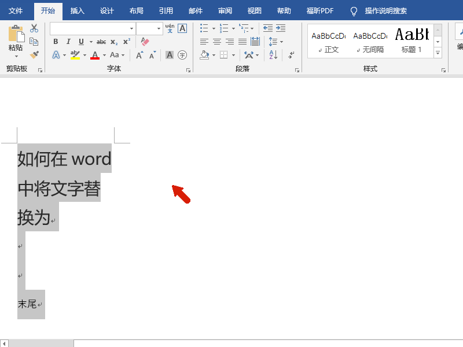Toggle Bold formatting
The width and height of the screenshot is (463, 347).
[56, 42]
